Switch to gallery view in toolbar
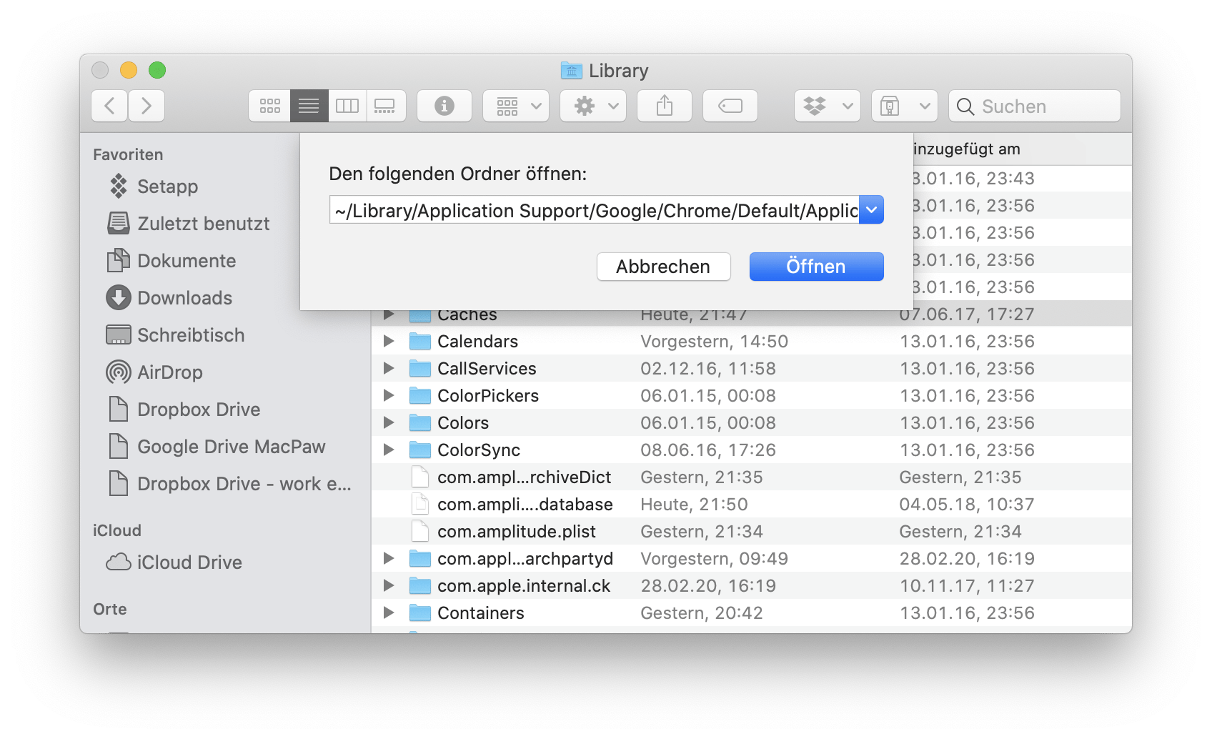Screen dimensions: 1212x739 386,106
